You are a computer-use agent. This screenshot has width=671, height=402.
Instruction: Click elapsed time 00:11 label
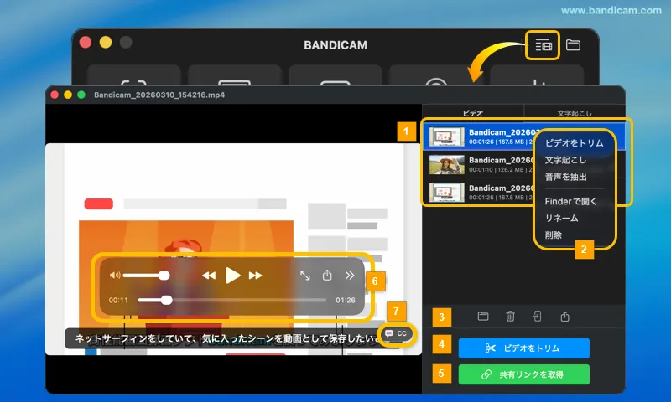point(118,301)
